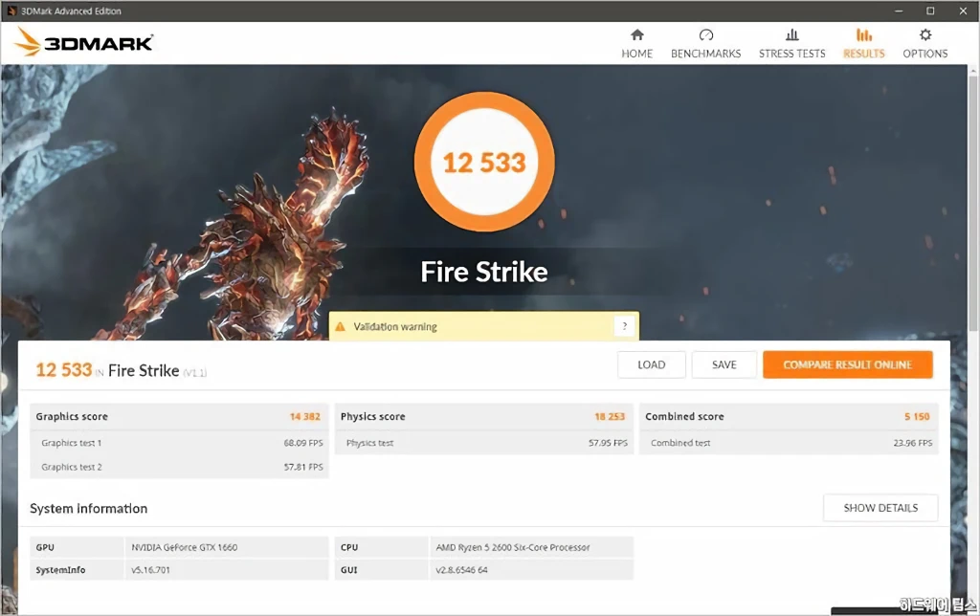Select the RESULTS menu label
Viewport: 980px width, 616px height.
point(864,54)
